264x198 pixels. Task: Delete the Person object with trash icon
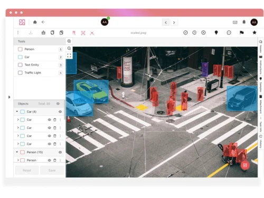coord(55,161)
